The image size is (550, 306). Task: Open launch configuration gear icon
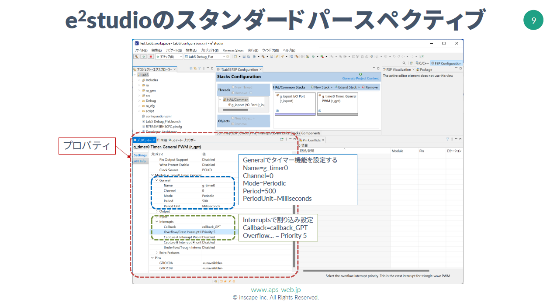coord(228,56)
